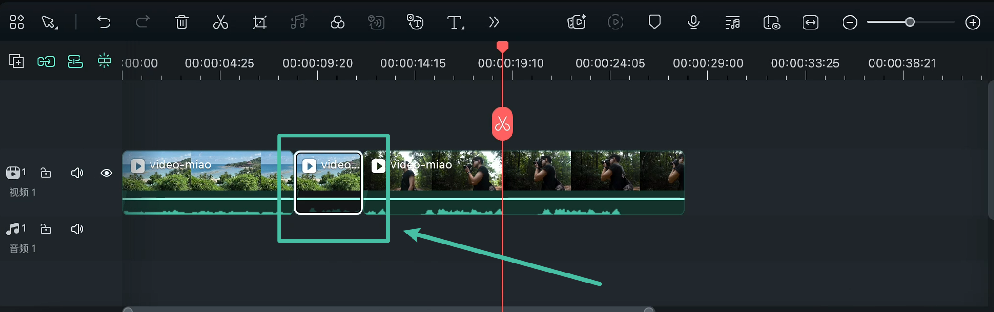The height and width of the screenshot is (312, 994).
Task: Zoom in timeline with plus button
Action: [x=973, y=22]
